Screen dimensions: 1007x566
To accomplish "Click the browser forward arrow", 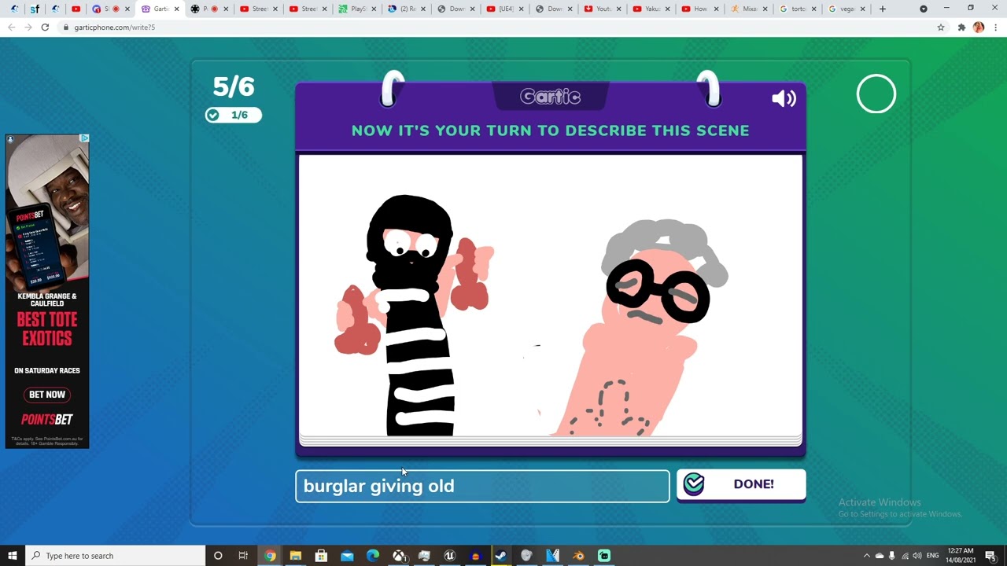I will pos(28,27).
